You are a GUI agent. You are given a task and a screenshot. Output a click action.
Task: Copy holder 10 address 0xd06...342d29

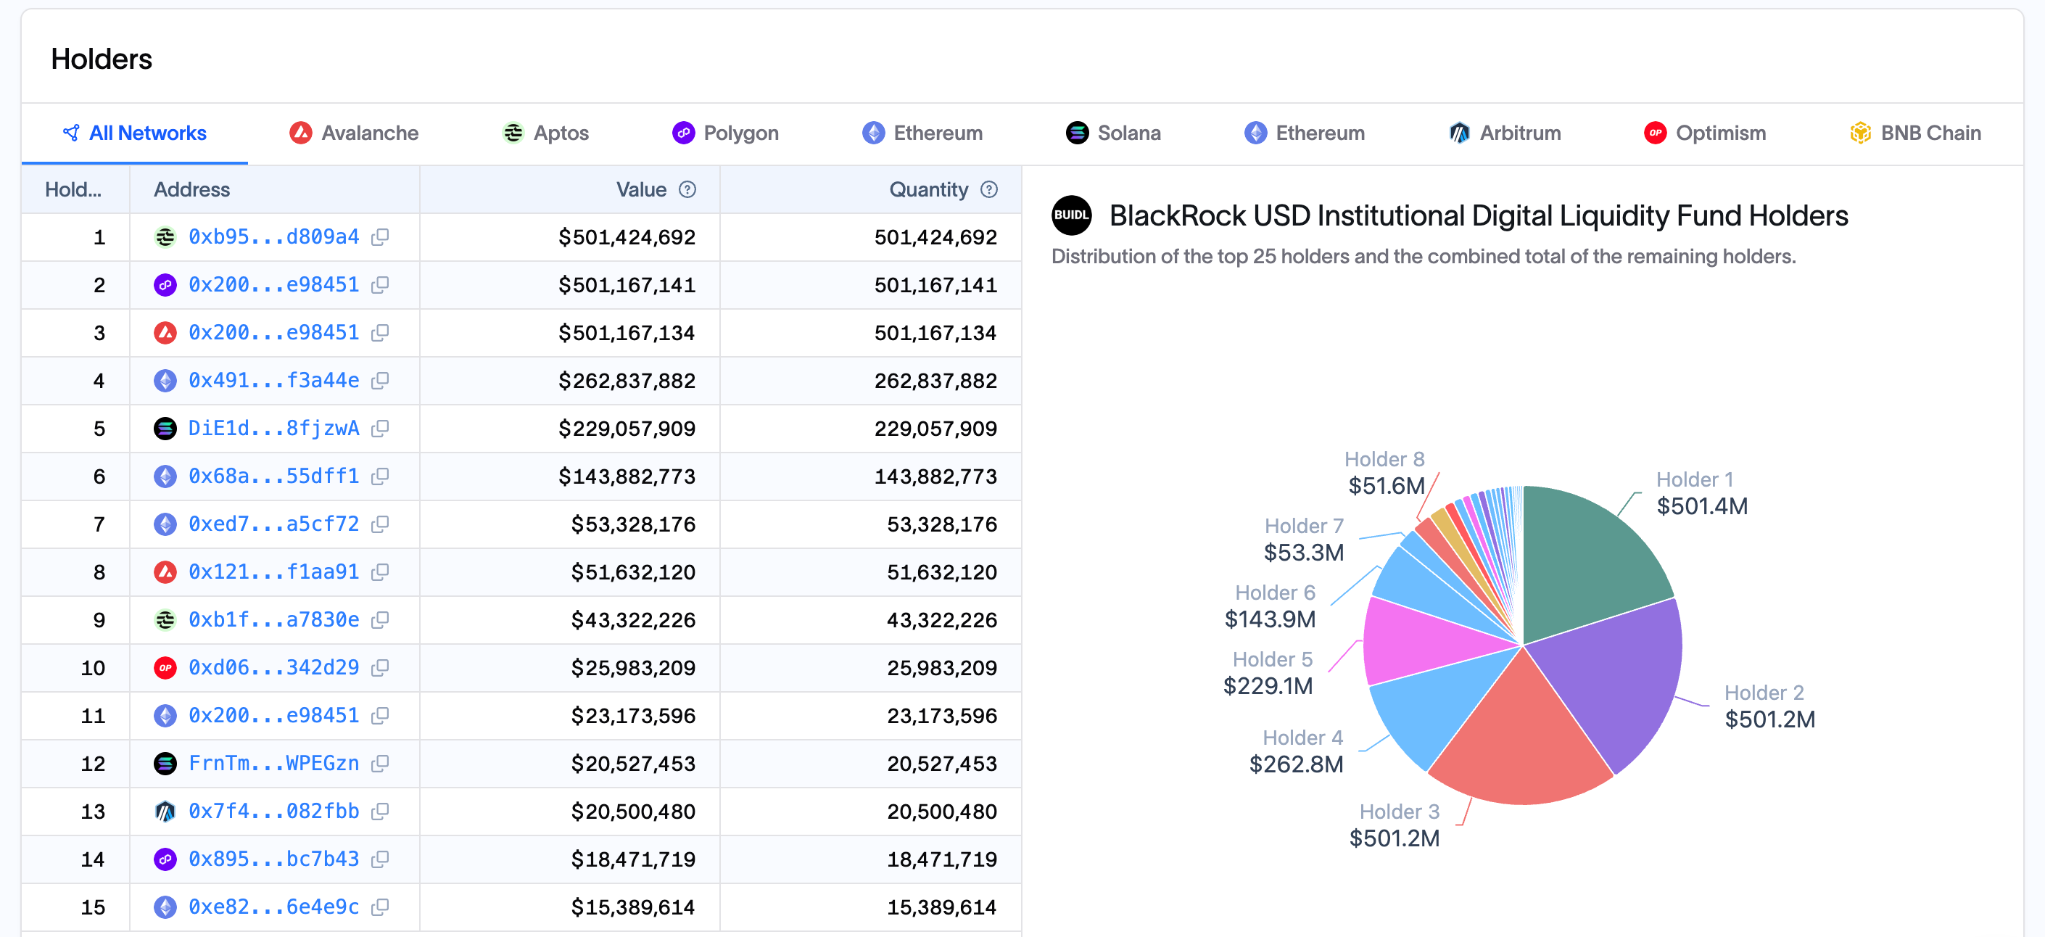[380, 668]
